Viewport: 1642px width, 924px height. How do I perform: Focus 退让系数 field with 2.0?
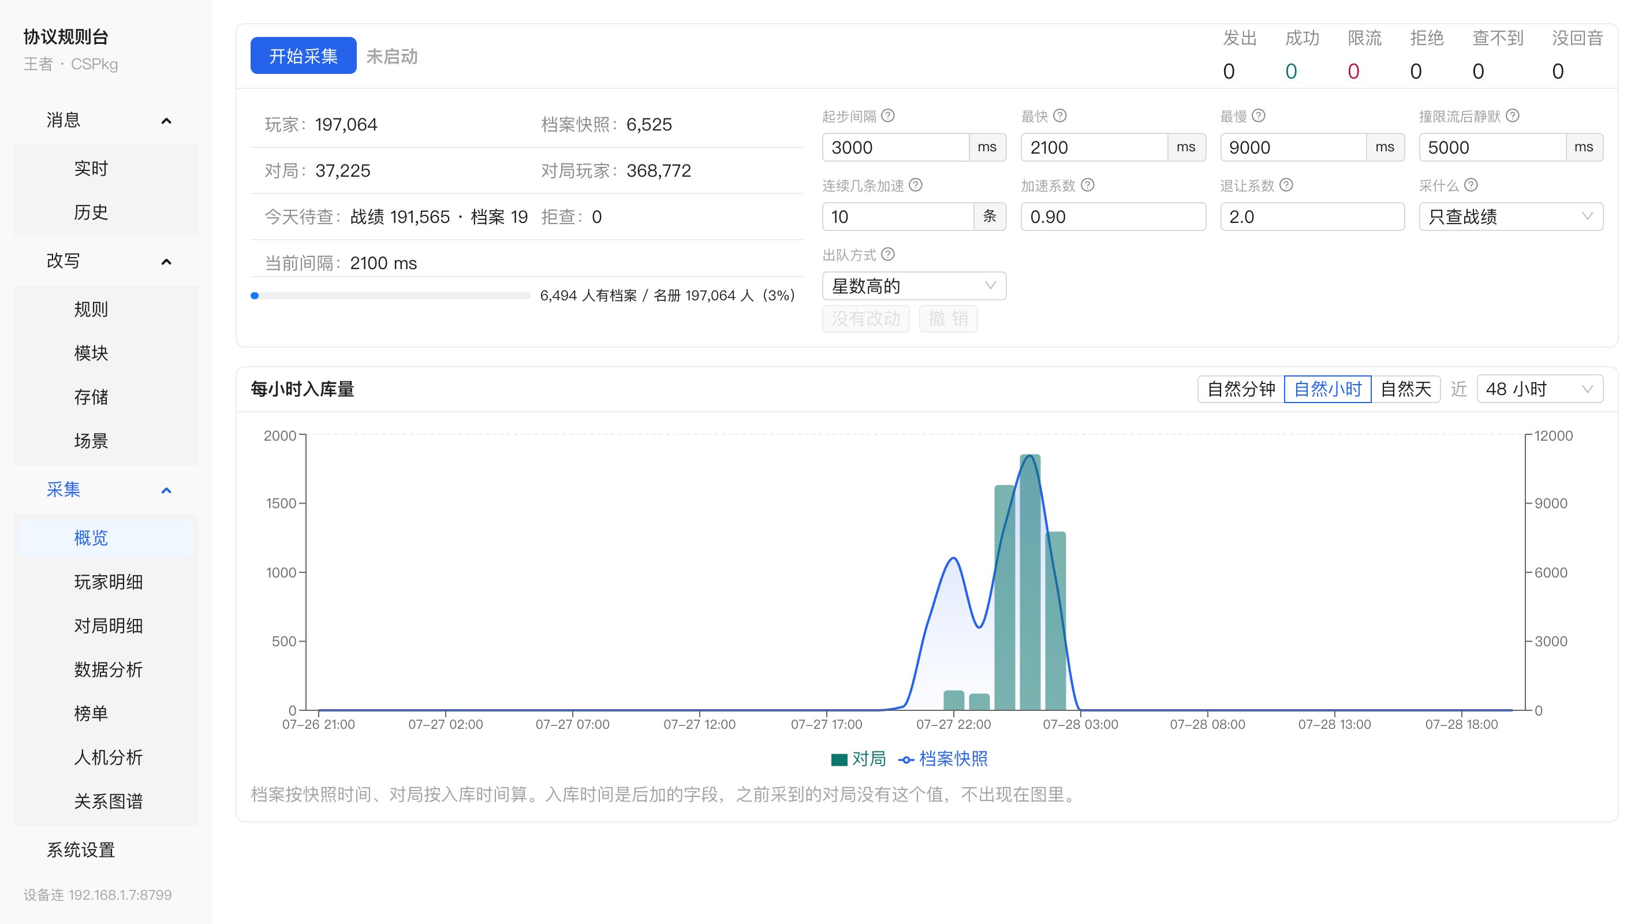(1312, 217)
